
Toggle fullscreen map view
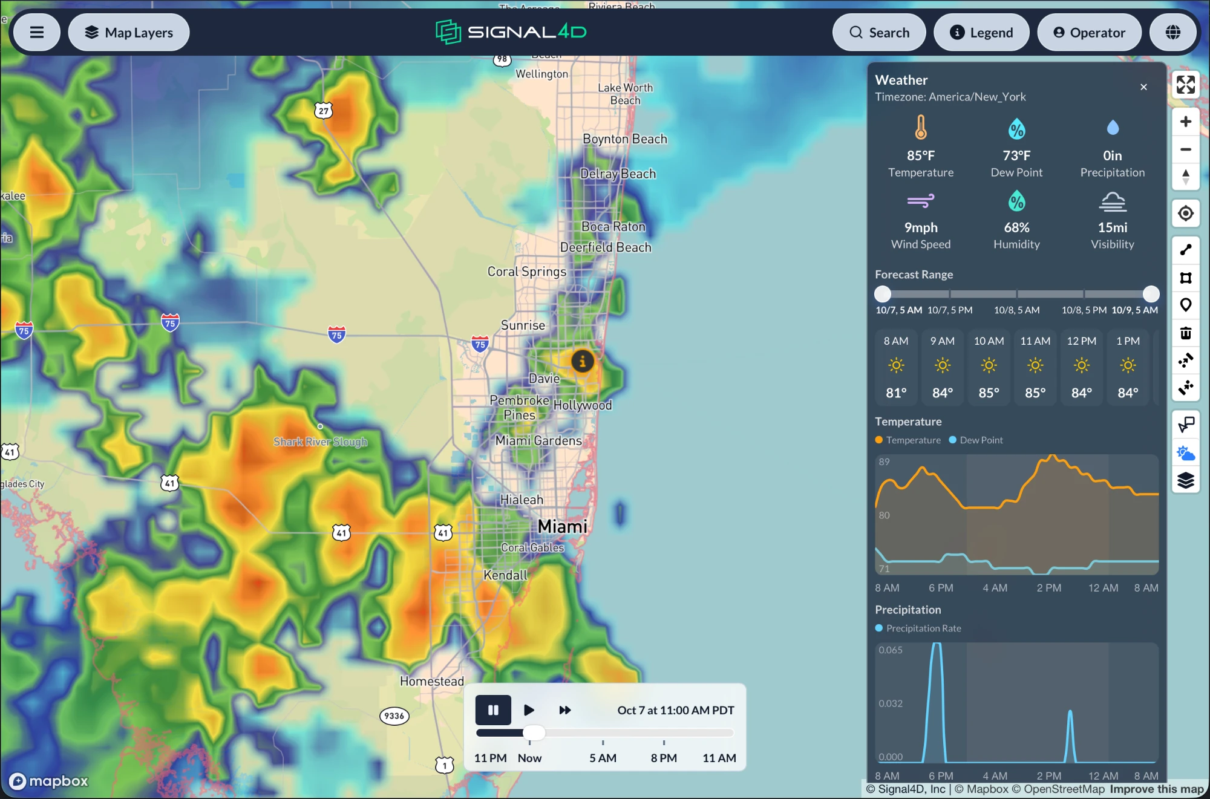point(1186,85)
